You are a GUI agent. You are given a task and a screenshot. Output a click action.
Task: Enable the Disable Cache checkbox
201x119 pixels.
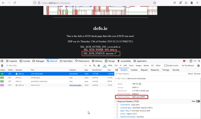tap(165, 65)
